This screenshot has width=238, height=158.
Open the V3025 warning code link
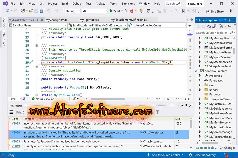tap(16, 123)
